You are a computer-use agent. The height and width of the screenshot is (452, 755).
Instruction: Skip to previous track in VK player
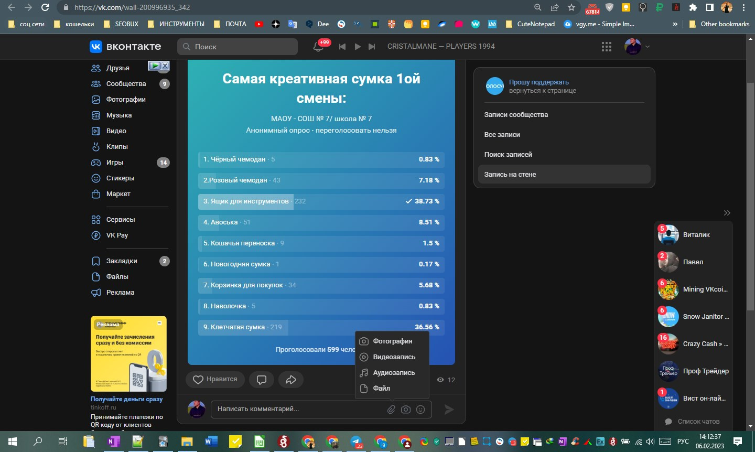pos(342,47)
